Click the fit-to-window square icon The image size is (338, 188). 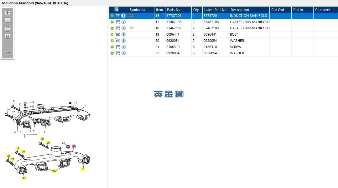8,36
